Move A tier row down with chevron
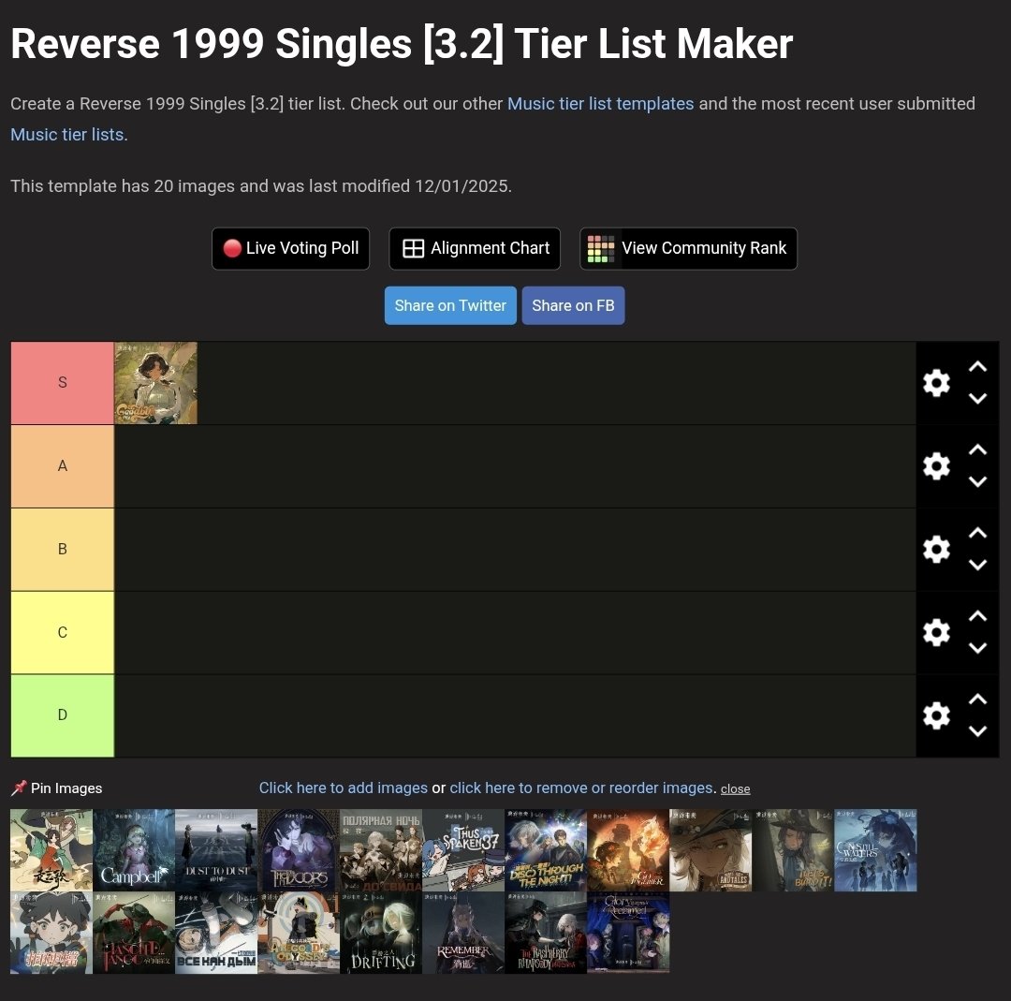 (x=977, y=482)
